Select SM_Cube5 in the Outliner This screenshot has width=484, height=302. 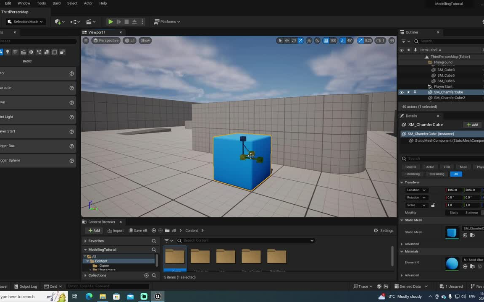446,75
